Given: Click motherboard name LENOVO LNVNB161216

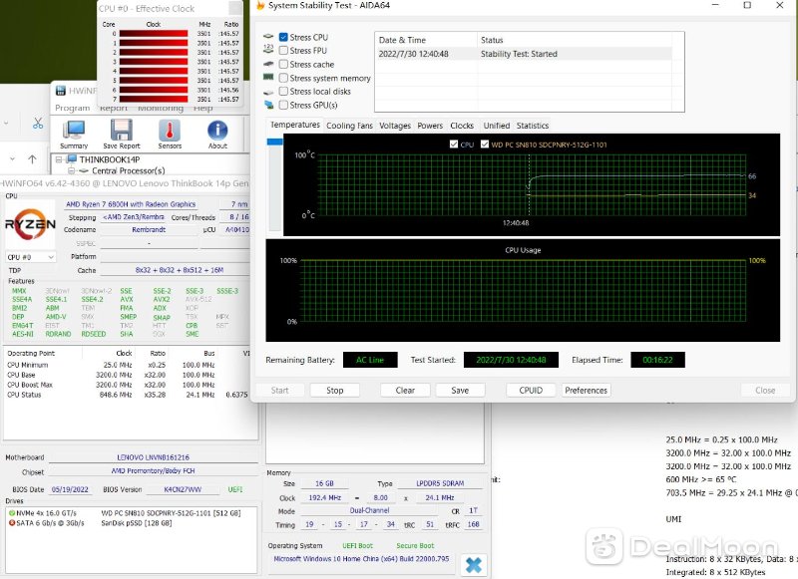Looking at the screenshot, I should [154, 457].
